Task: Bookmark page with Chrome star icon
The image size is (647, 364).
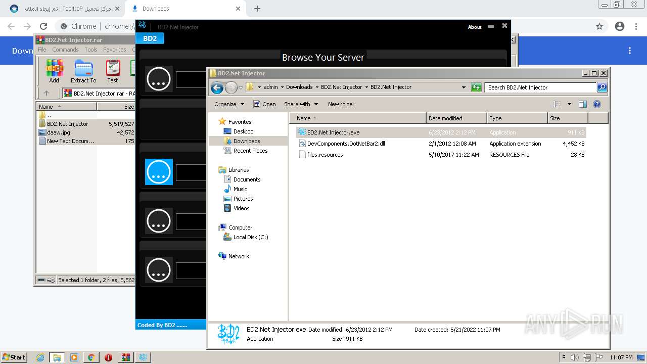Action: point(599,26)
